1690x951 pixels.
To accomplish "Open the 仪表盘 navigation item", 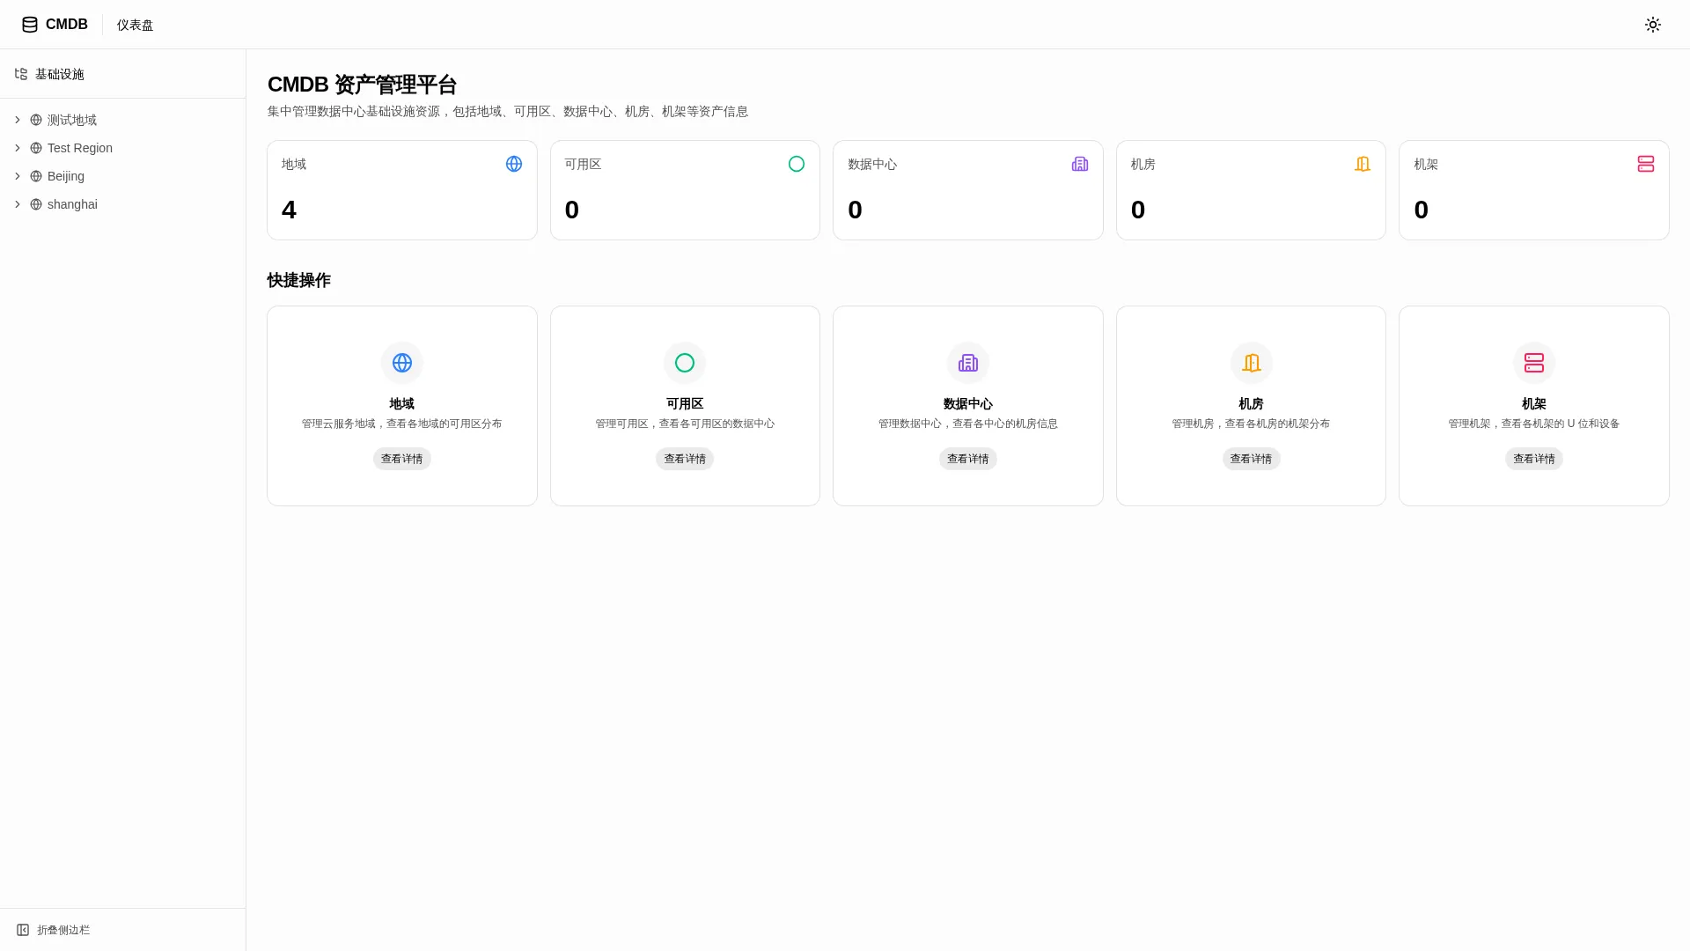I will click(135, 25).
